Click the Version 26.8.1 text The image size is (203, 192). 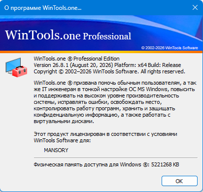[x=51, y=65]
